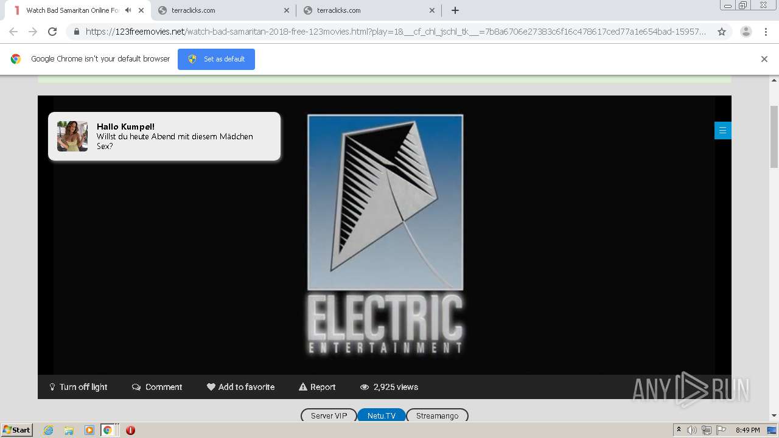The height and width of the screenshot is (438, 779).
Task: Click the Chrome taskbar icon
Action: point(107,430)
